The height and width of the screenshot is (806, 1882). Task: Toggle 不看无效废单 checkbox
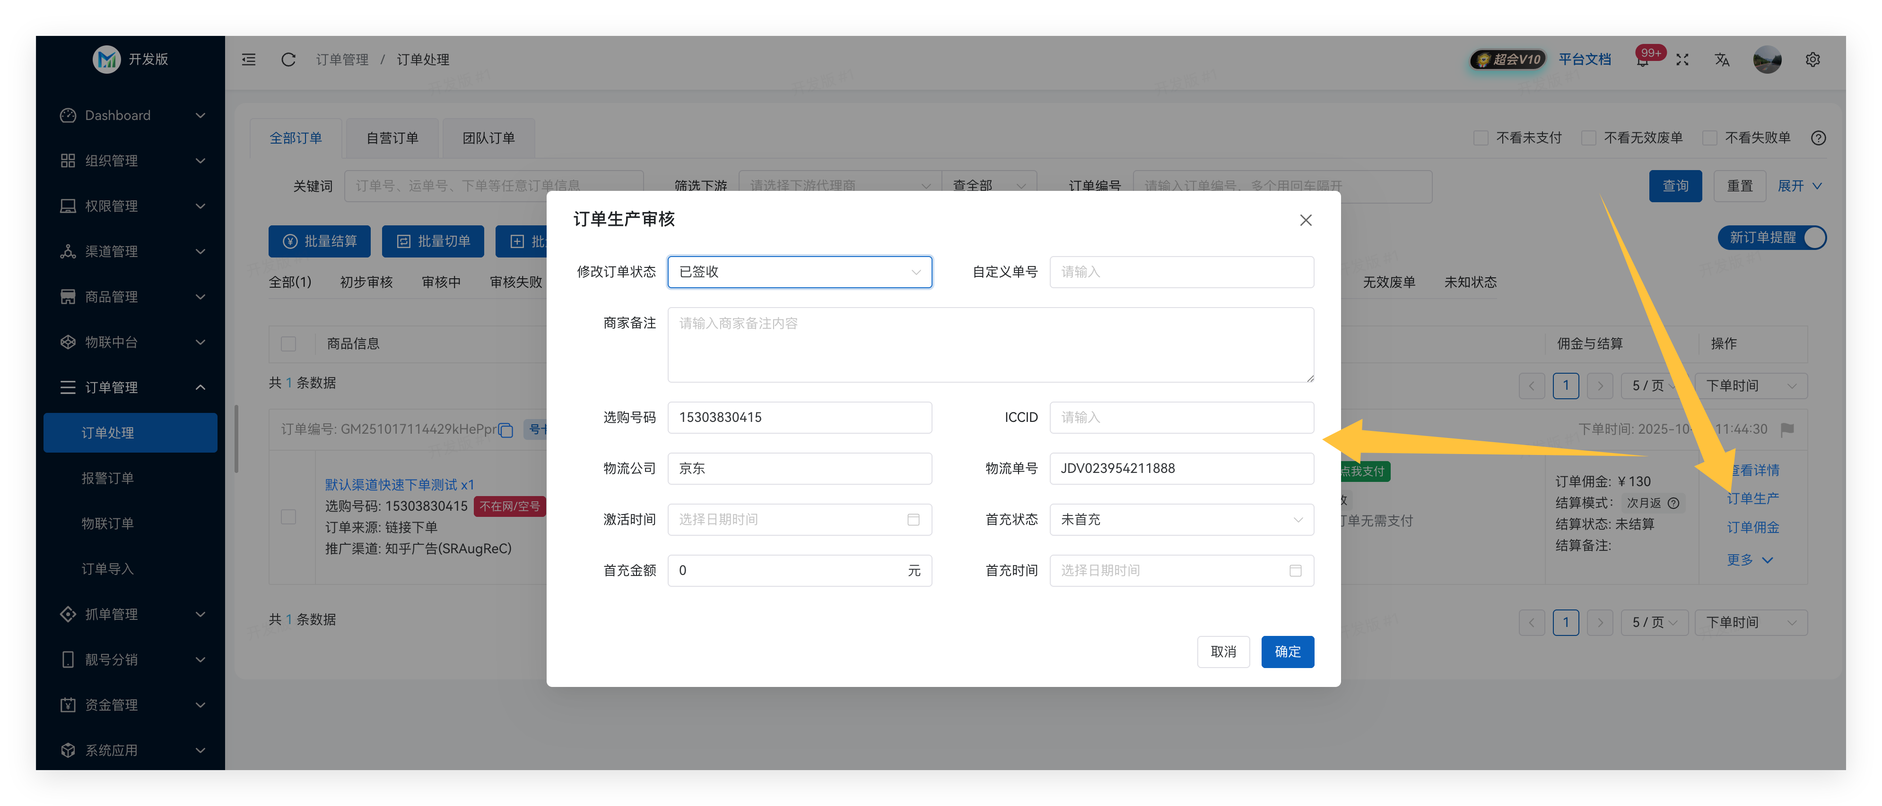tap(1588, 138)
